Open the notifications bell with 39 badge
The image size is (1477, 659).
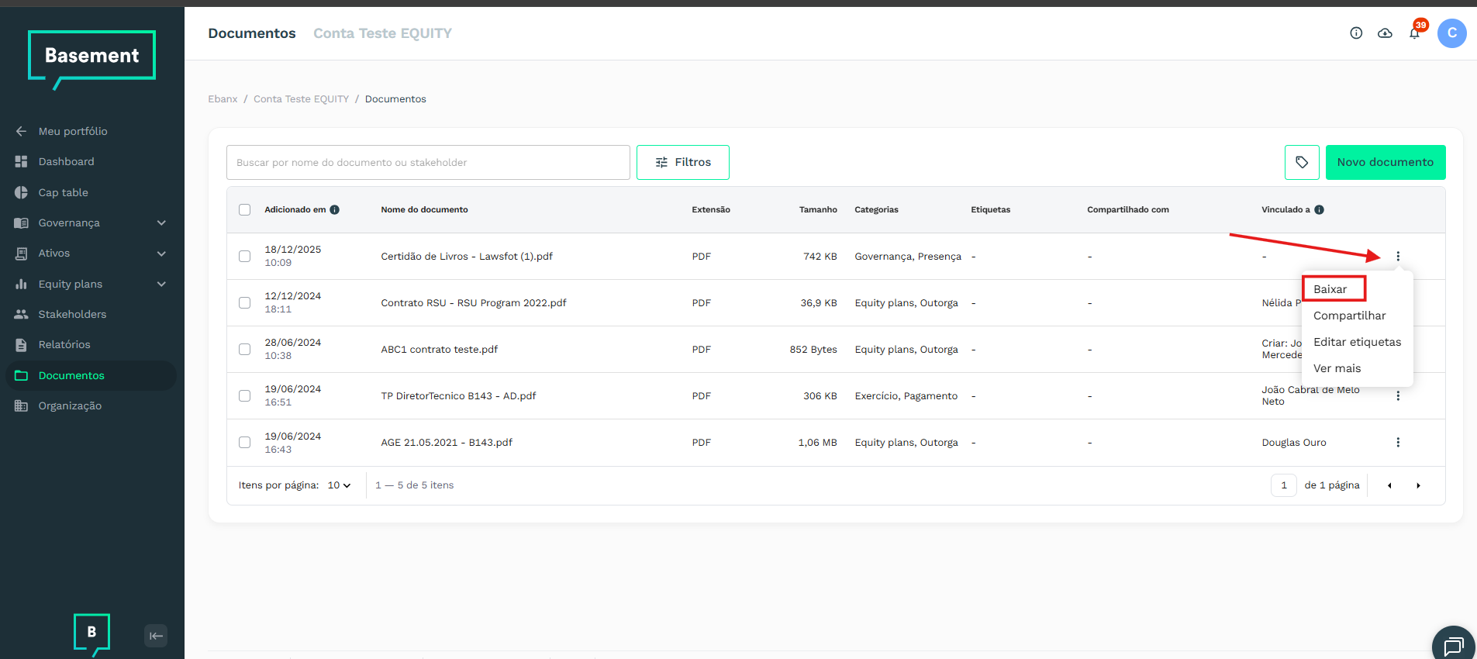coord(1414,33)
